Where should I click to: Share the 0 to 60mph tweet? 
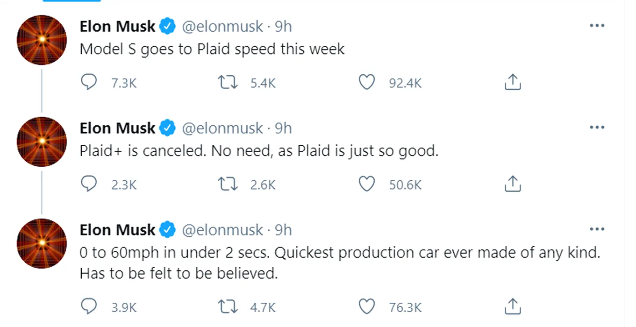pos(513,307)
